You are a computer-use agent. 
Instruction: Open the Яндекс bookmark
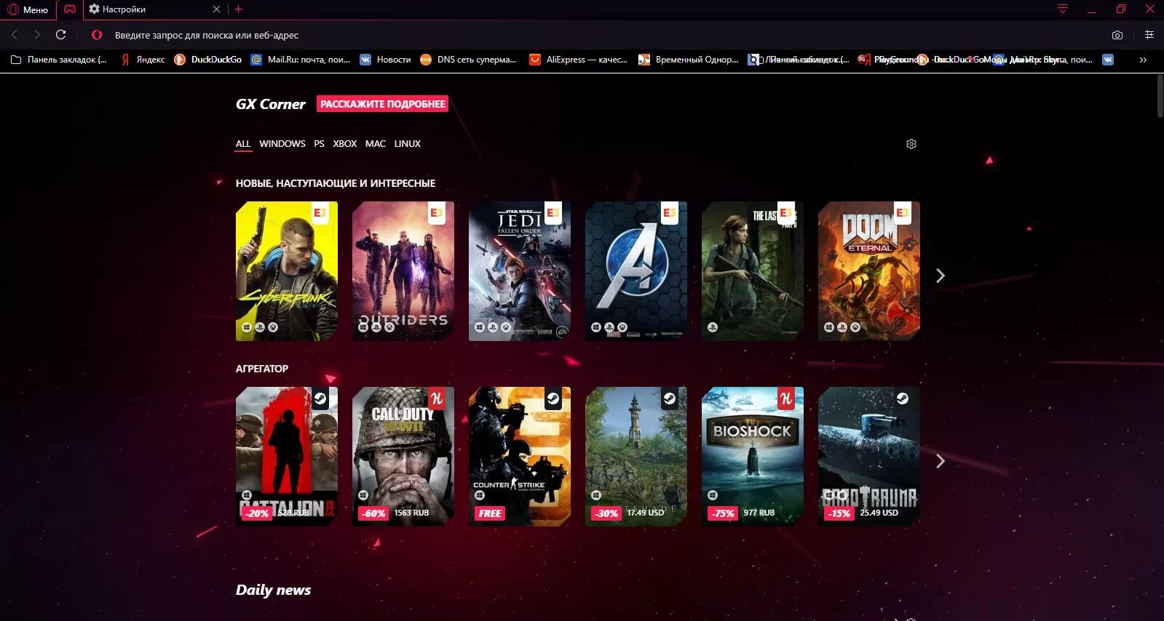(143, 60)
